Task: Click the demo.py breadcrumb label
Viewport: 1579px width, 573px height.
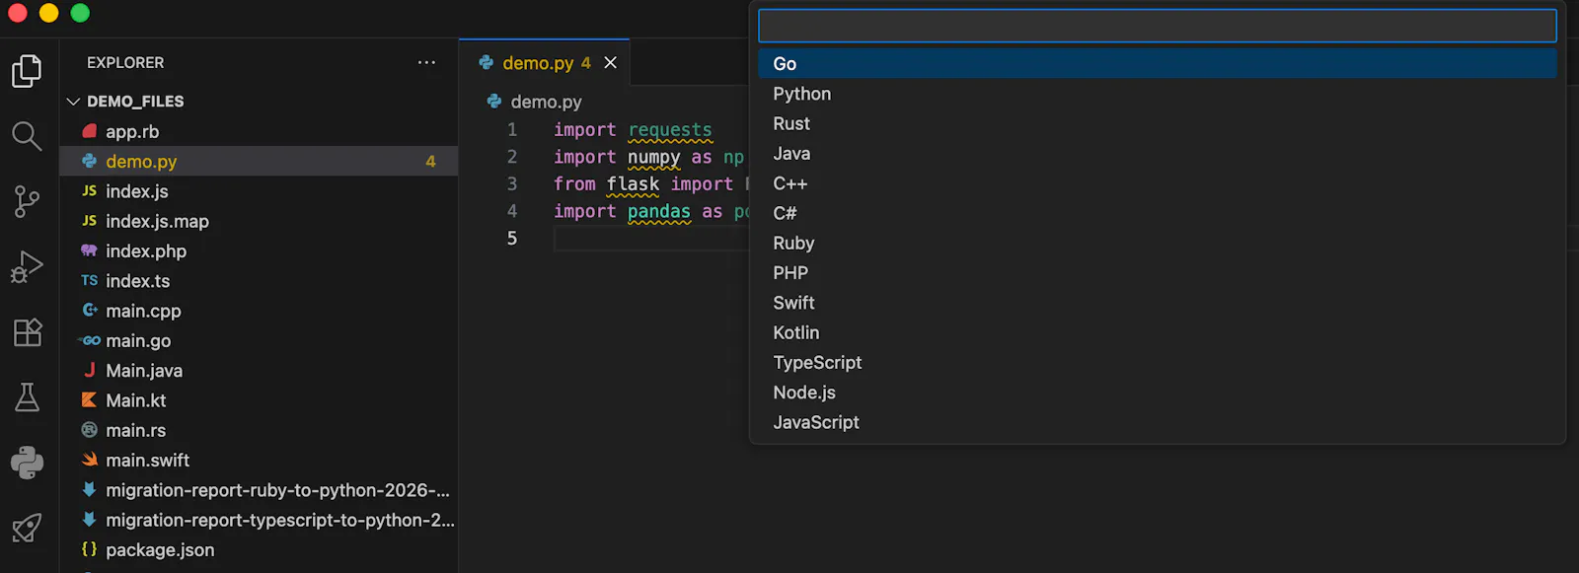Action: coord(546,102)
